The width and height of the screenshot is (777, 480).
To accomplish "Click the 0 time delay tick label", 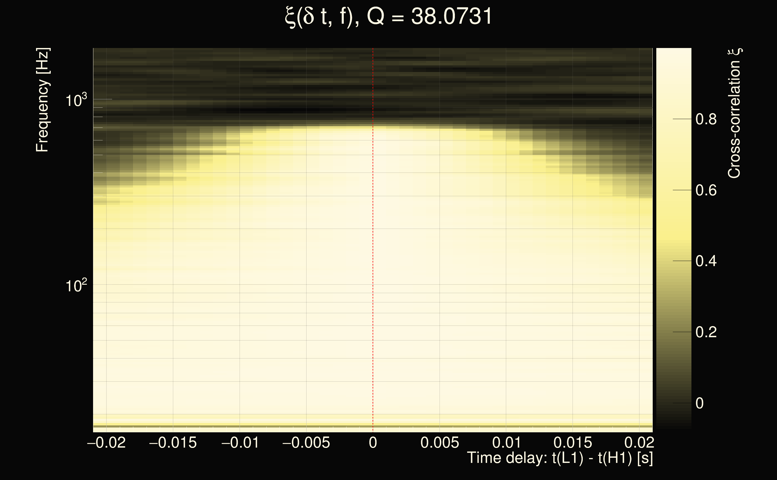I will (x=373, y=442).
